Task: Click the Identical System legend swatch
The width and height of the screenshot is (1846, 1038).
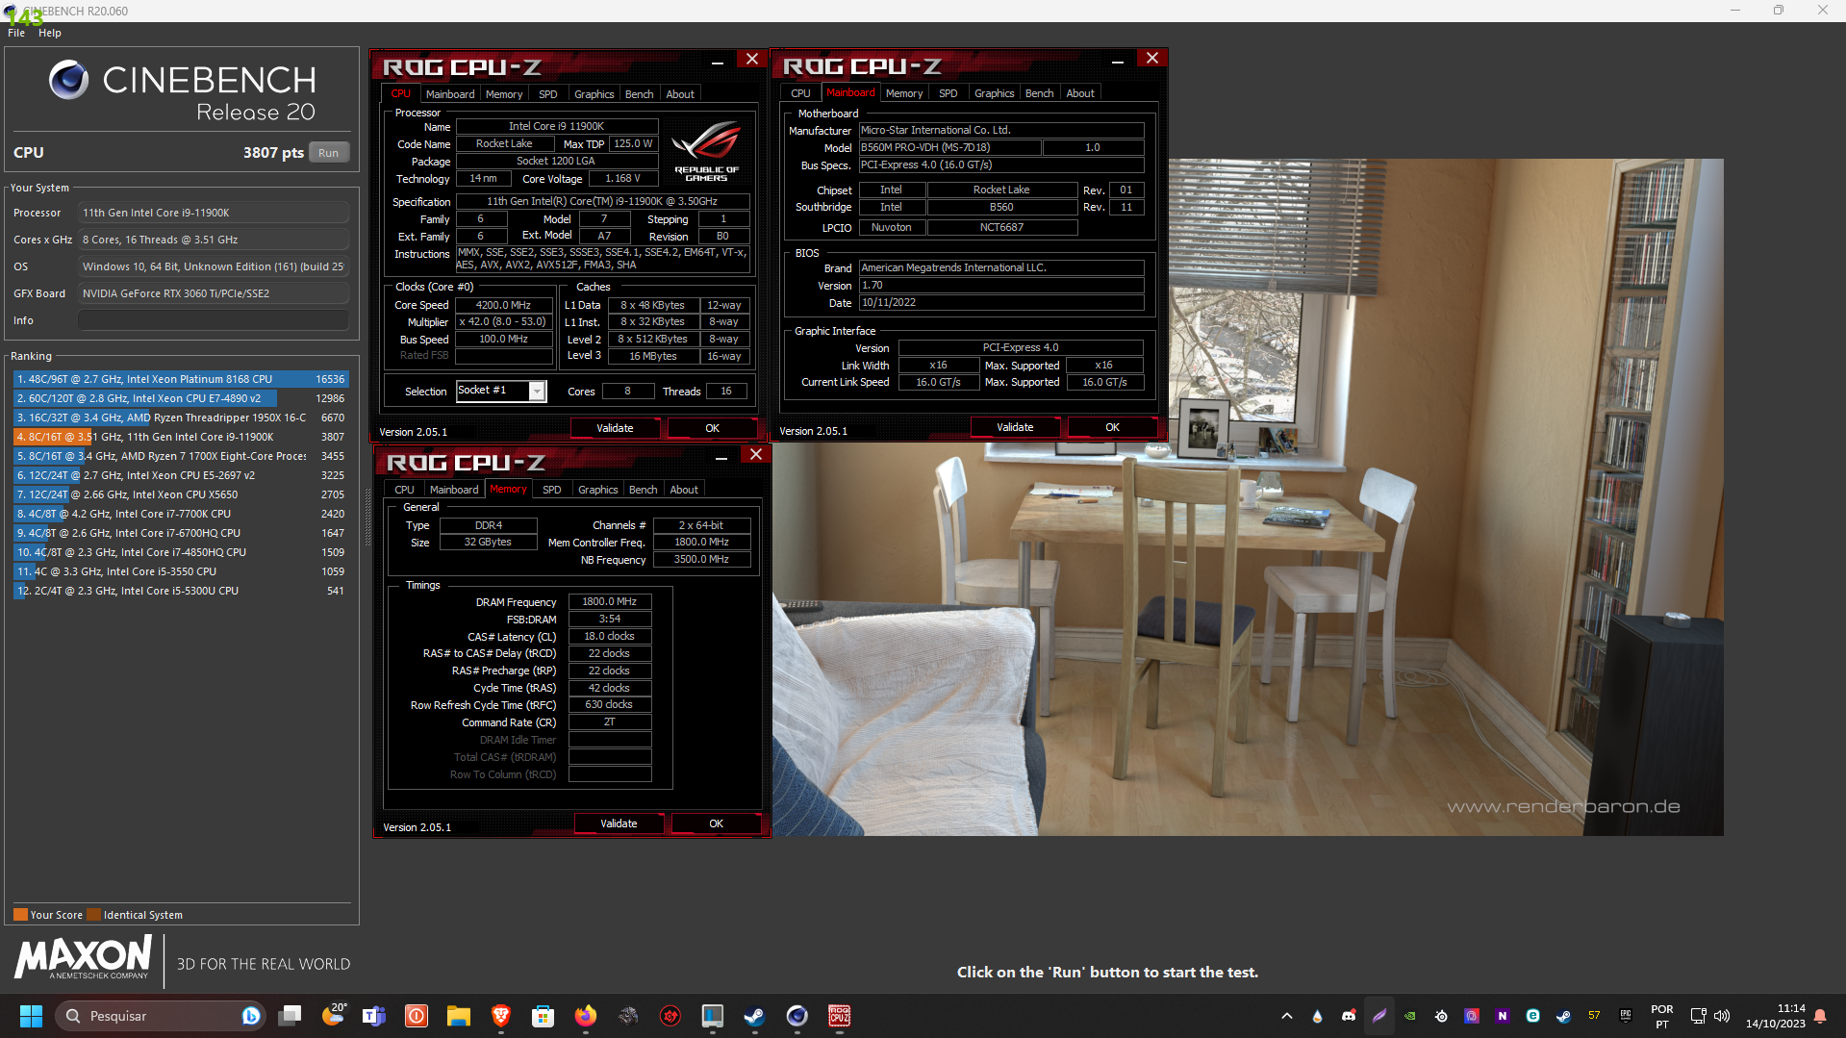Action: point(93,915)
